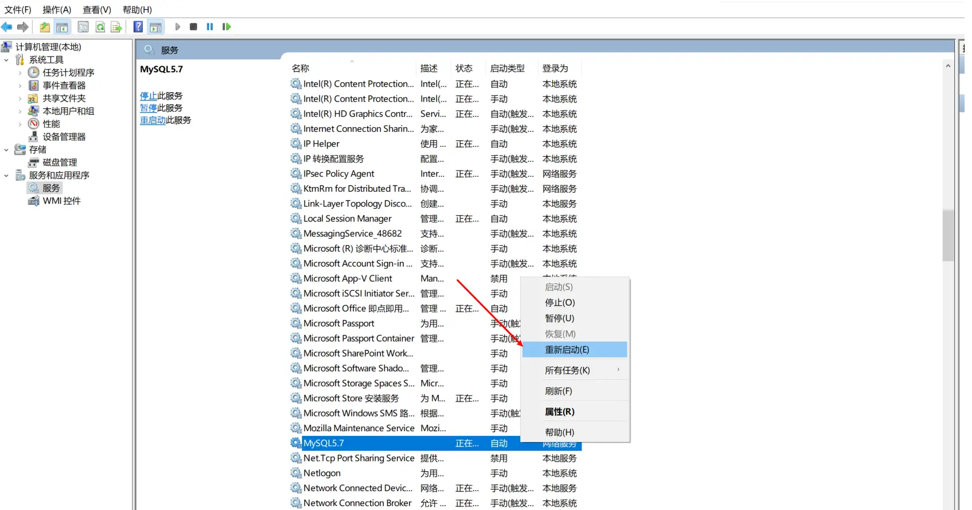Select 设备管理器 in the tree
The height and width of the screenshot is (510, 972).
pyautogui.click(x=64, y=137)
